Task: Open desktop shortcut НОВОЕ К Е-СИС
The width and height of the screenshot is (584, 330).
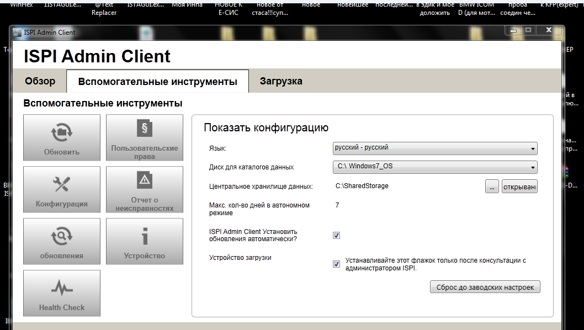Action: 229,9
